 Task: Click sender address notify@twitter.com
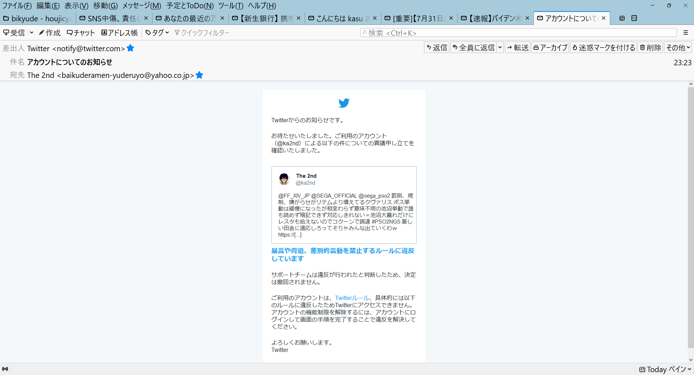pyautogui.click(x=89, y=48)
